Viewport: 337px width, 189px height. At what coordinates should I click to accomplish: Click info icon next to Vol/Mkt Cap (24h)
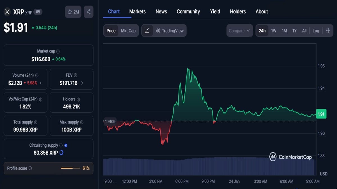coord(40,99)
